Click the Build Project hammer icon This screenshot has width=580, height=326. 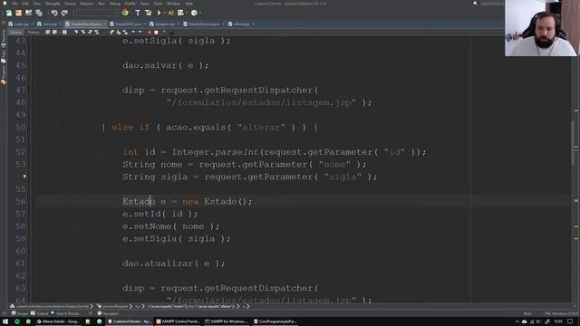coord(138,13)
